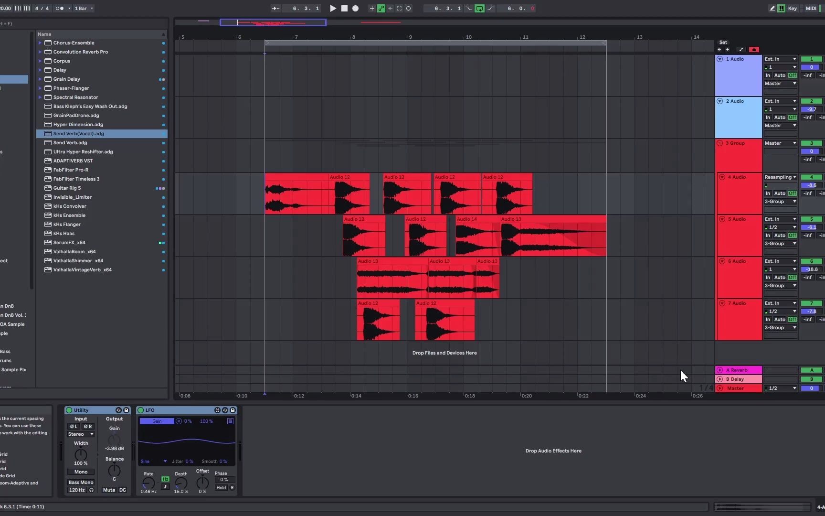The width and height of the screenshot is (825, 516).
Task: Toggle Key map mode
Action: (793, 8)
